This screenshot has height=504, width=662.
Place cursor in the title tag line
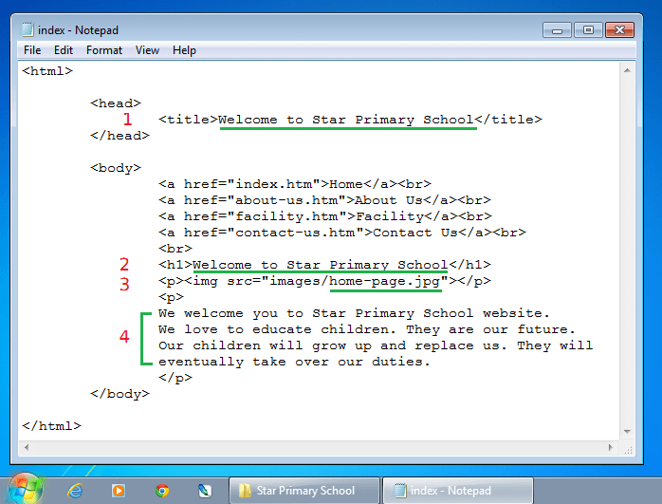(346, 120)
